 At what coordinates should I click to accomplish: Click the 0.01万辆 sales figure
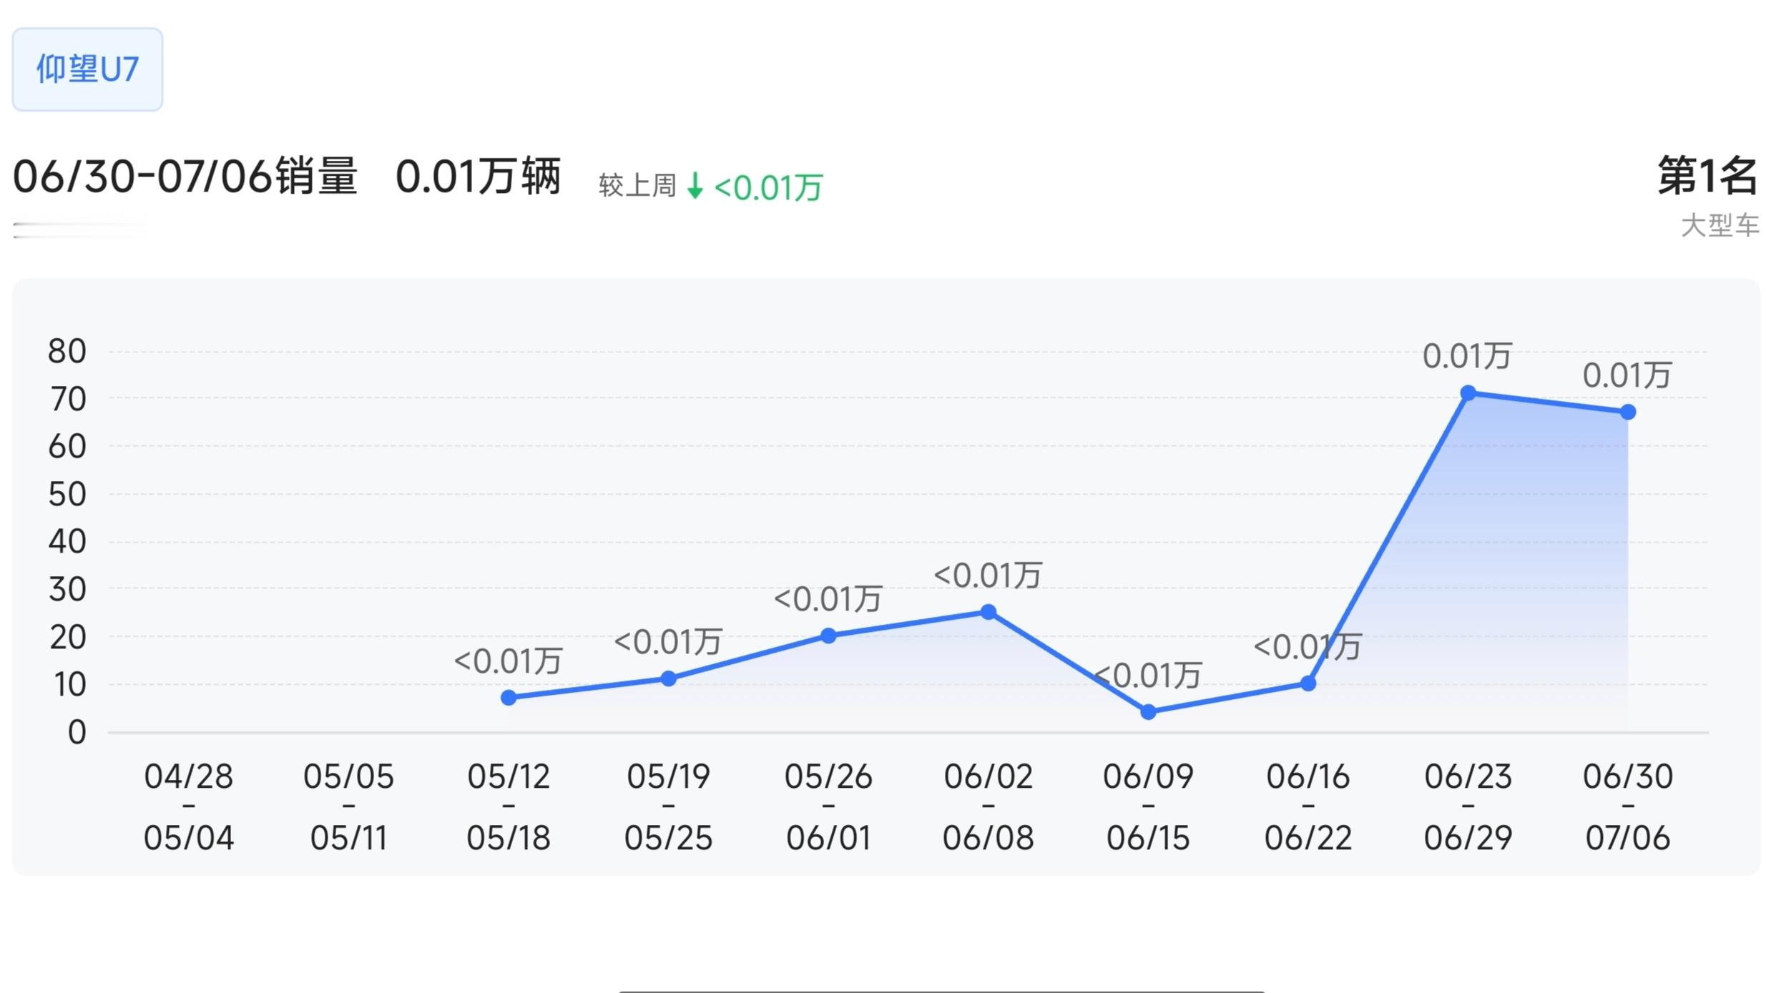pyautogui.click(x=479, y=177)
